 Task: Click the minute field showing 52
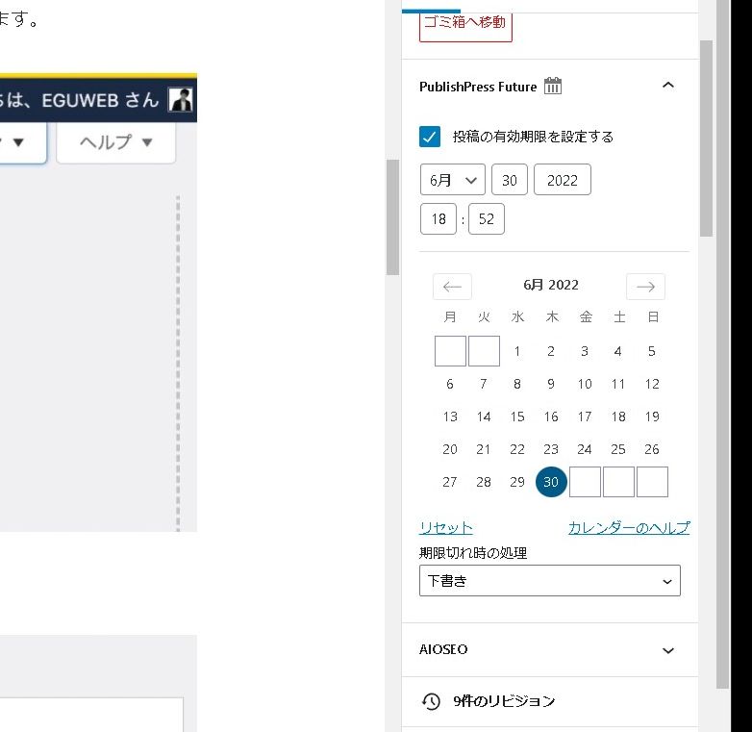pos(487,219)
